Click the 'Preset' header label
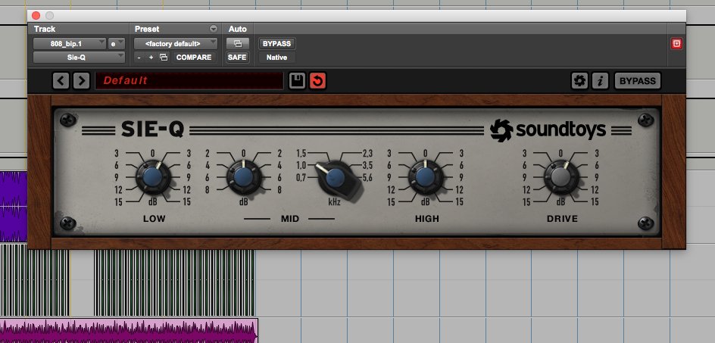 147,29
